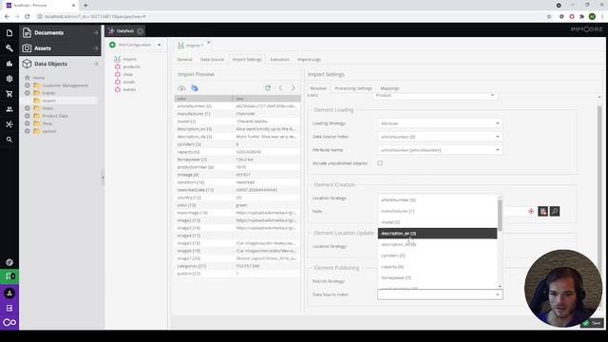Bookmark this page with the star icon
The image size is (608, 342).
pyautogui.click(x=549, y=17)
